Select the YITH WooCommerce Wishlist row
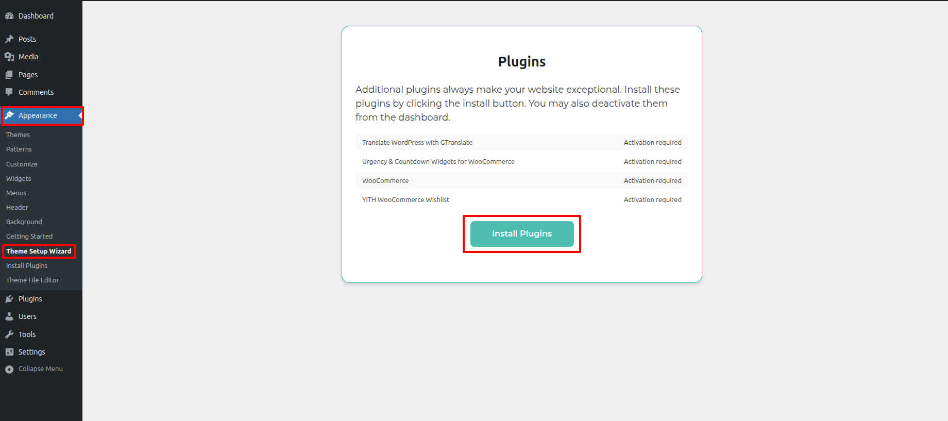 click(521, 200)
